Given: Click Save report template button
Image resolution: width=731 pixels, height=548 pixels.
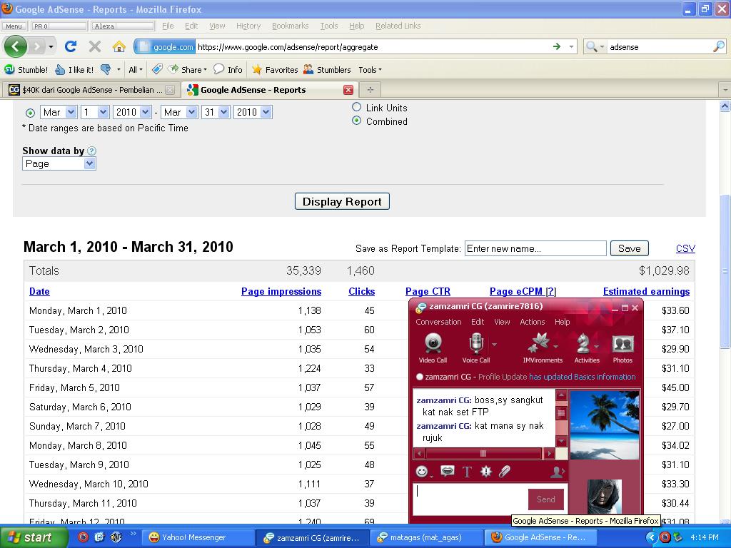Looking at the screenshot, I should (x=630, y=248).
